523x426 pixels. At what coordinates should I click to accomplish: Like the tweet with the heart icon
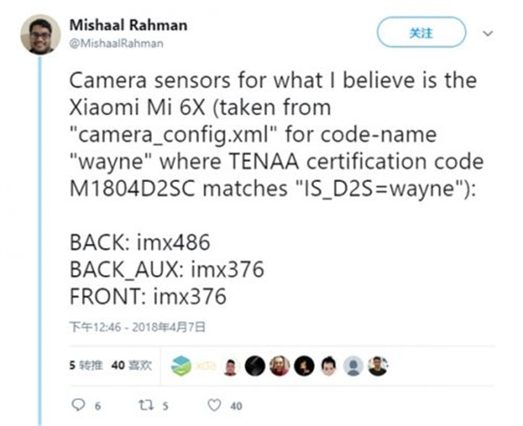pyautogui.click(x=214, y=405)
